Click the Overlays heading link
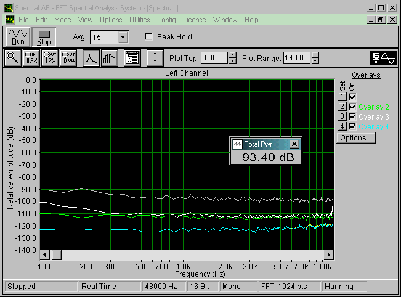 point(366,75)
